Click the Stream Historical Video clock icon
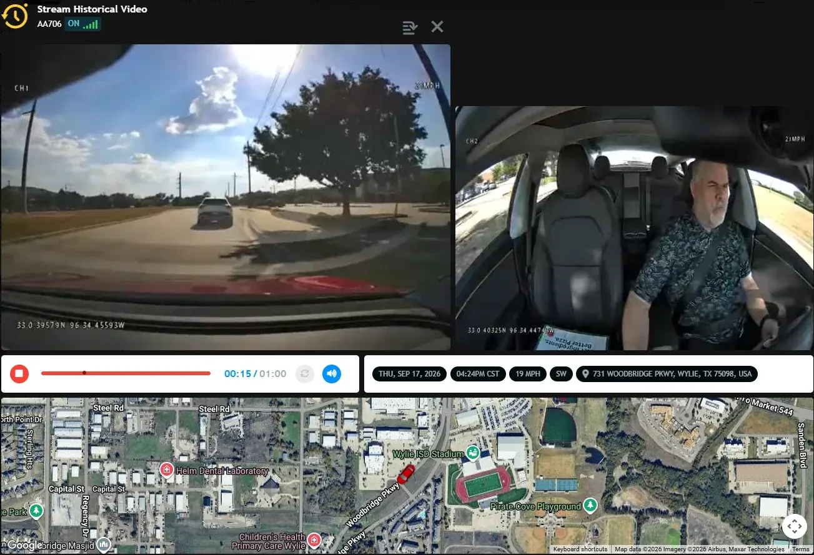The height and width of the screenshot is (555, 814). point(14,16)
